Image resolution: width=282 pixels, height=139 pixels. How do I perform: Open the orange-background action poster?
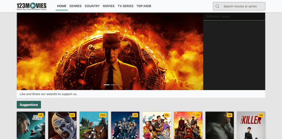click(188, 125)
